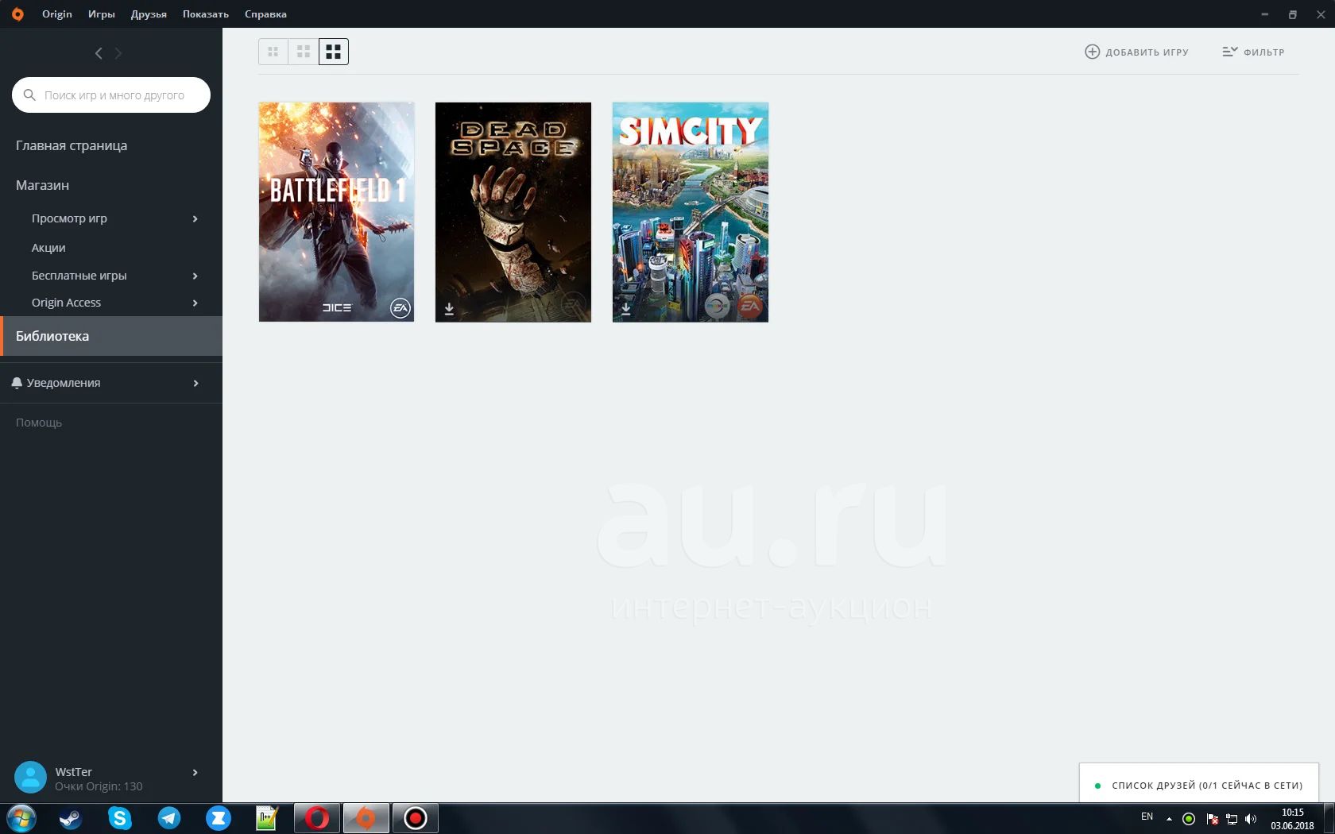Open the Акции page
Image resolution: width=1335 pixels, height=834 pixels.
[x=48, y=248]
